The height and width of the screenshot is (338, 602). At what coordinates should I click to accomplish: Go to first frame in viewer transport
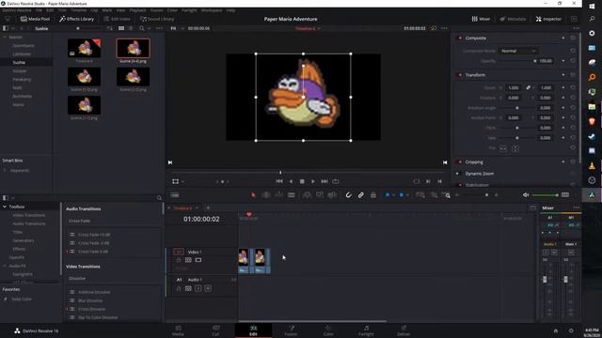279,181
